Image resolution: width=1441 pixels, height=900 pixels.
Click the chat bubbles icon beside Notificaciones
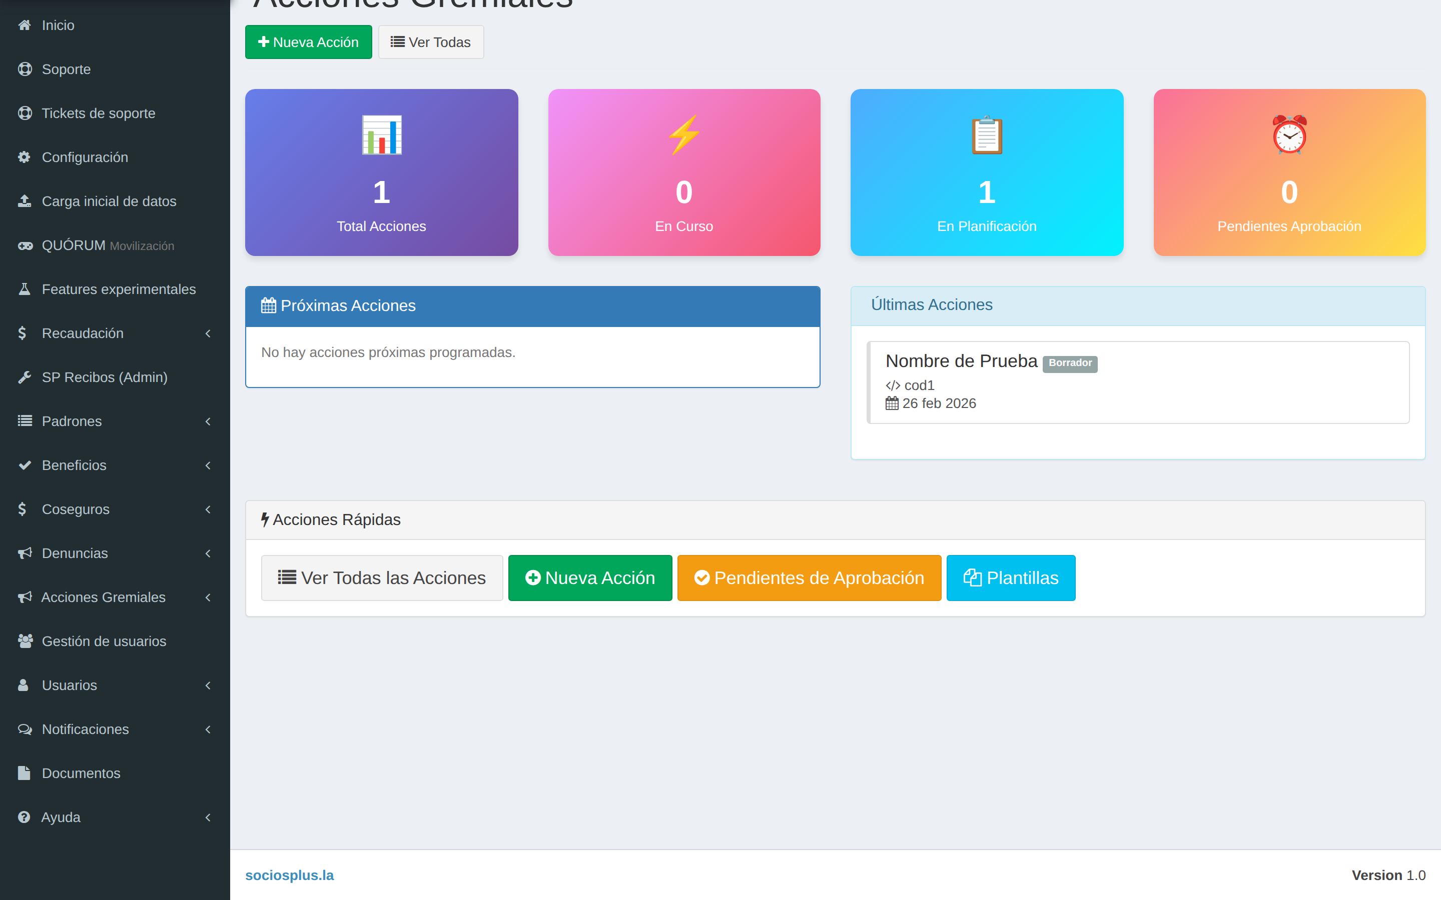(x=25, y=730)
